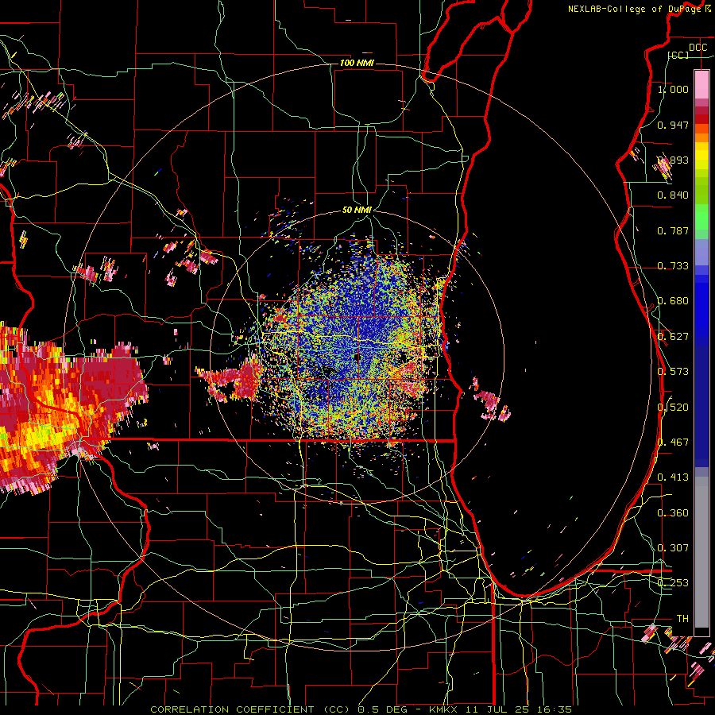Click the 100 NMI range ring label
This screenshot has width=715, height=715.
[x=357, y=63]
